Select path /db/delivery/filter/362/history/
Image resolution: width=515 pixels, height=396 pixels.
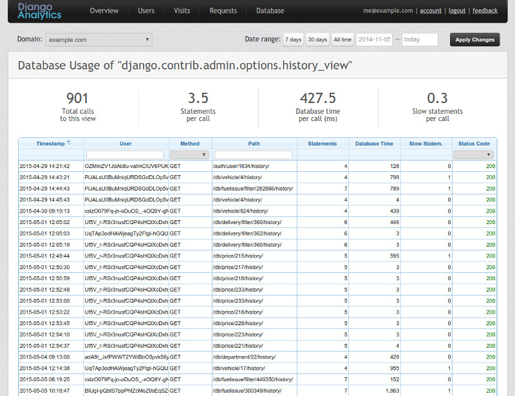(x=247, y=233)
